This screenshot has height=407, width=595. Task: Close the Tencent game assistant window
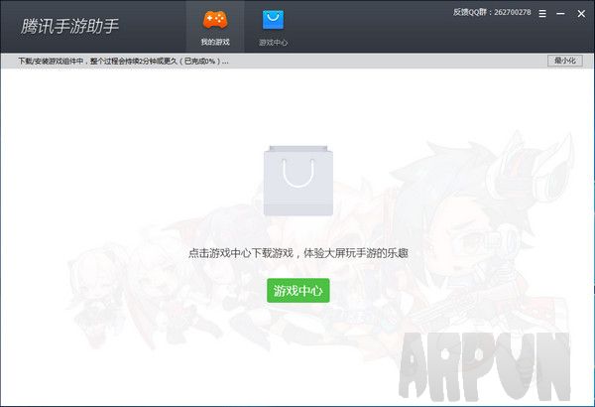pyautogui.click(x=581, y=14)
